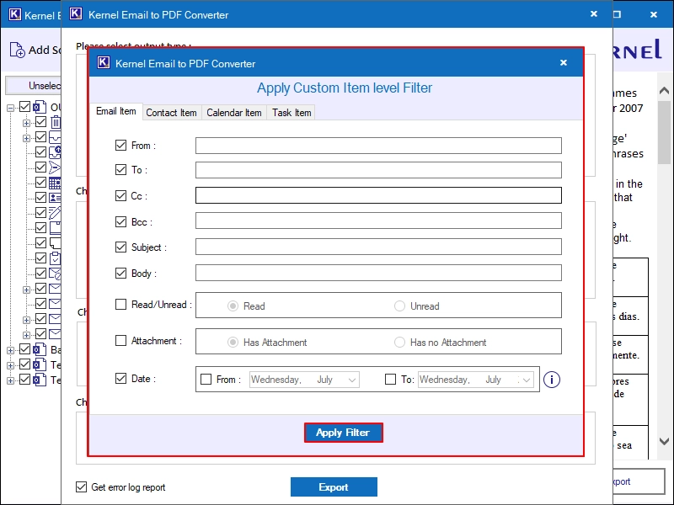The width and height of the screenshot is (674, 505).
Task: Uncheck the Cc filter checkbox
Action: [x=120, y=196]
